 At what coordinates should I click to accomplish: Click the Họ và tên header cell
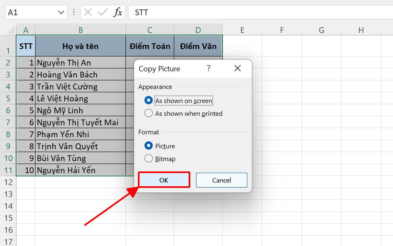coord(80,46)
